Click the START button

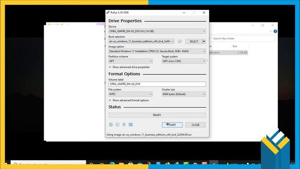pos(172,125)
